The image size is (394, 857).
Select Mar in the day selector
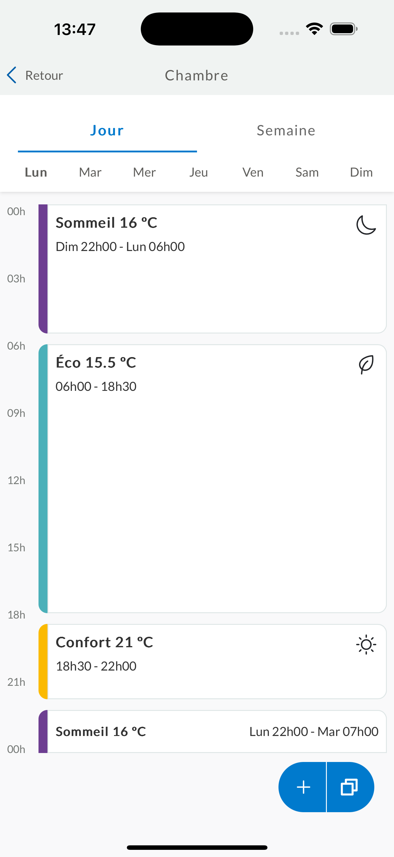pos(90,172)
